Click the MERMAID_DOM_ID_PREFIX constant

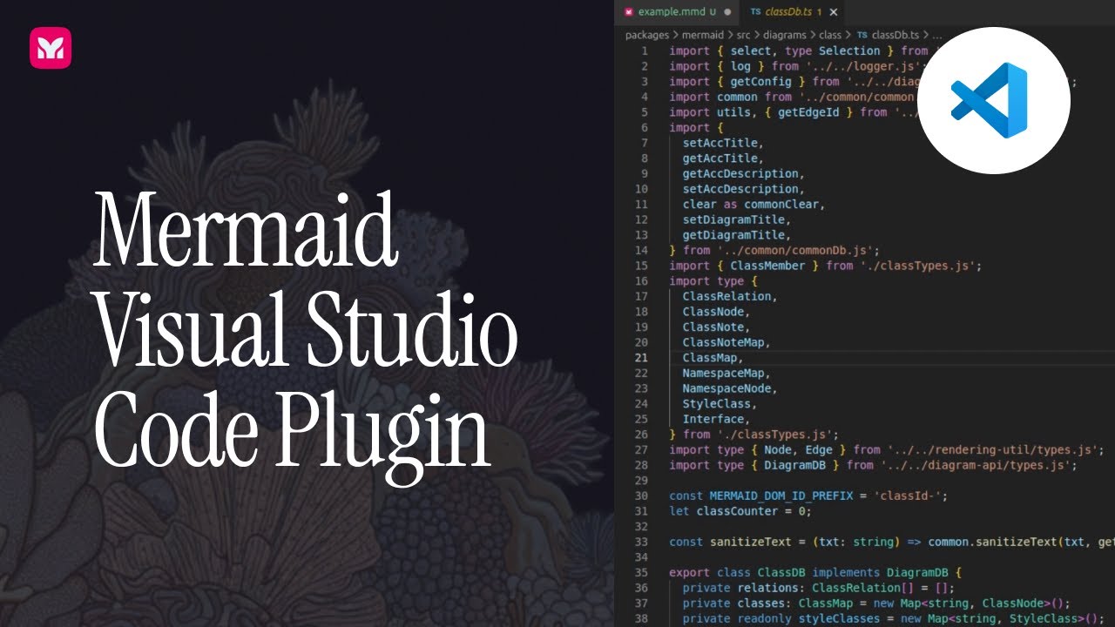point(781,496)
